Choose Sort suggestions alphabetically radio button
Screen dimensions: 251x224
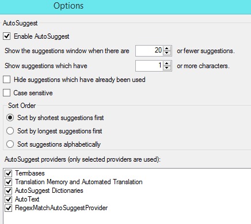pos(10,144)
